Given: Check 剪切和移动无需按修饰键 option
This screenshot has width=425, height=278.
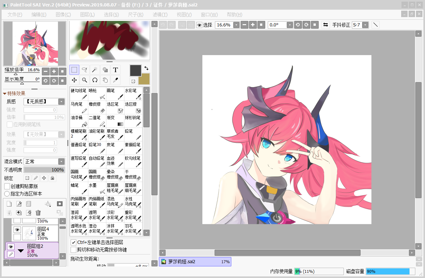Looking at the screenshot, I should (x=73, y=250).
